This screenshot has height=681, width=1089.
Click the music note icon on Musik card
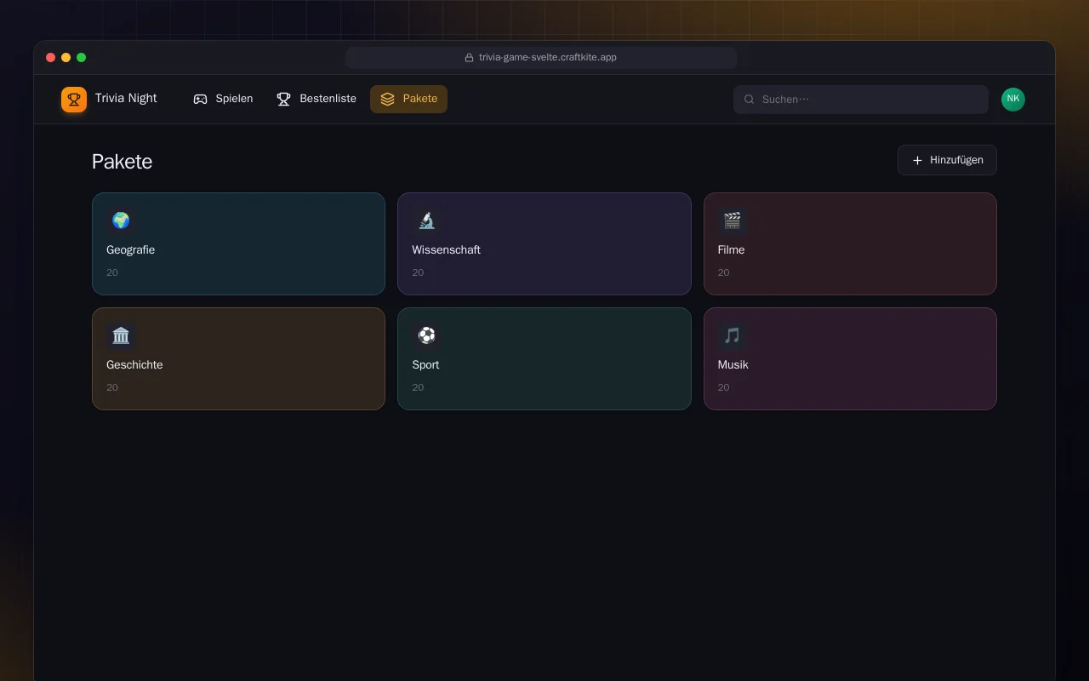(x=732, y=335)
